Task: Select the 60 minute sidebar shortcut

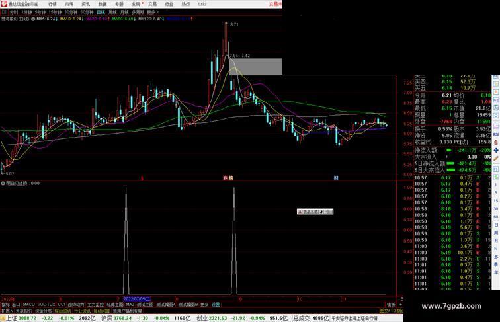Action: point(496,217)
